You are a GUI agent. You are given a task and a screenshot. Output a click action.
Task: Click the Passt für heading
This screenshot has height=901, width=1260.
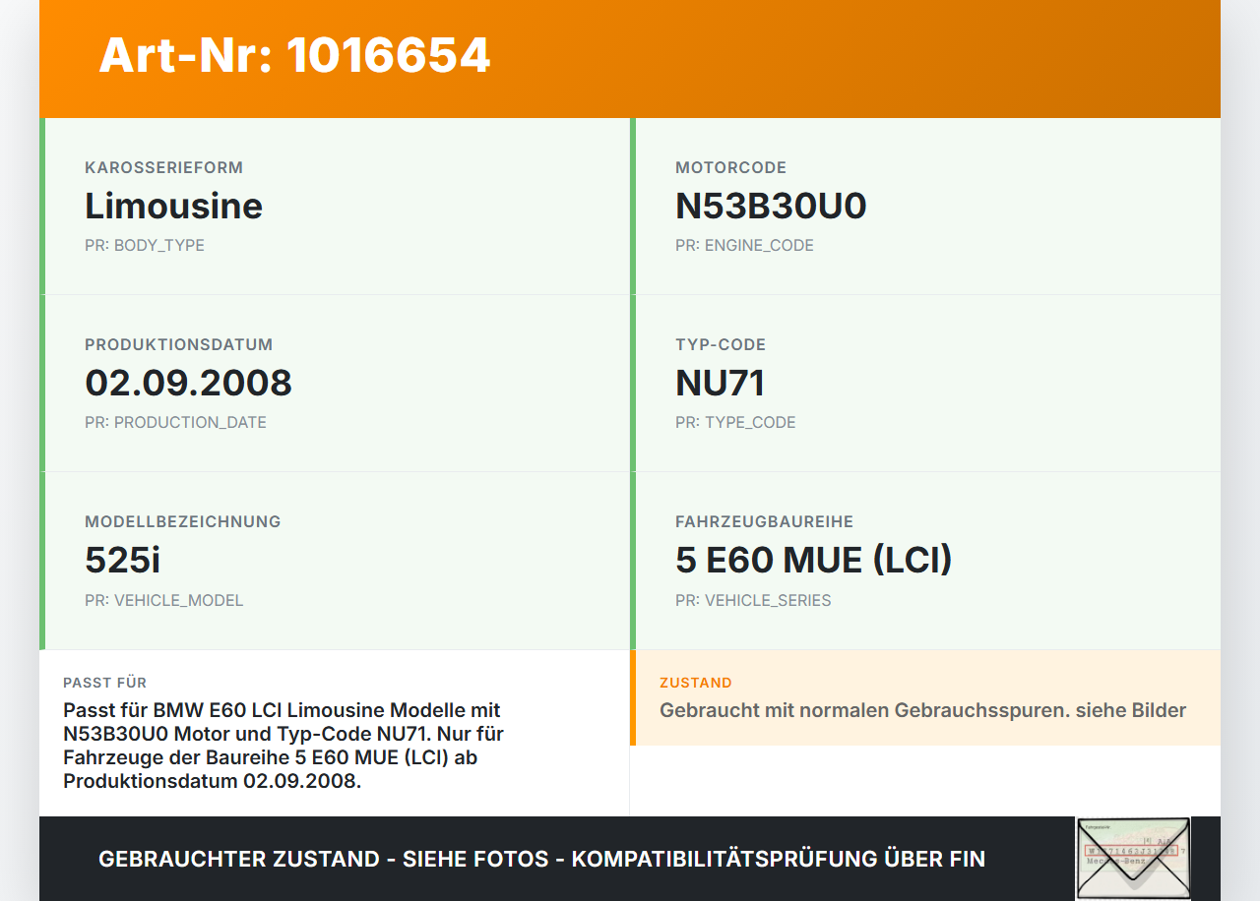pyautogui.click(x=104, y=683)
